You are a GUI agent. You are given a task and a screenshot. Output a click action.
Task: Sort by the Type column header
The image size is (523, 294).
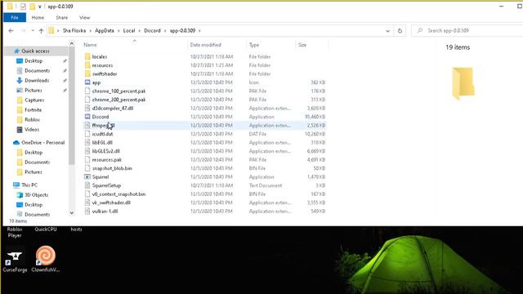click(x=254, y=45)
